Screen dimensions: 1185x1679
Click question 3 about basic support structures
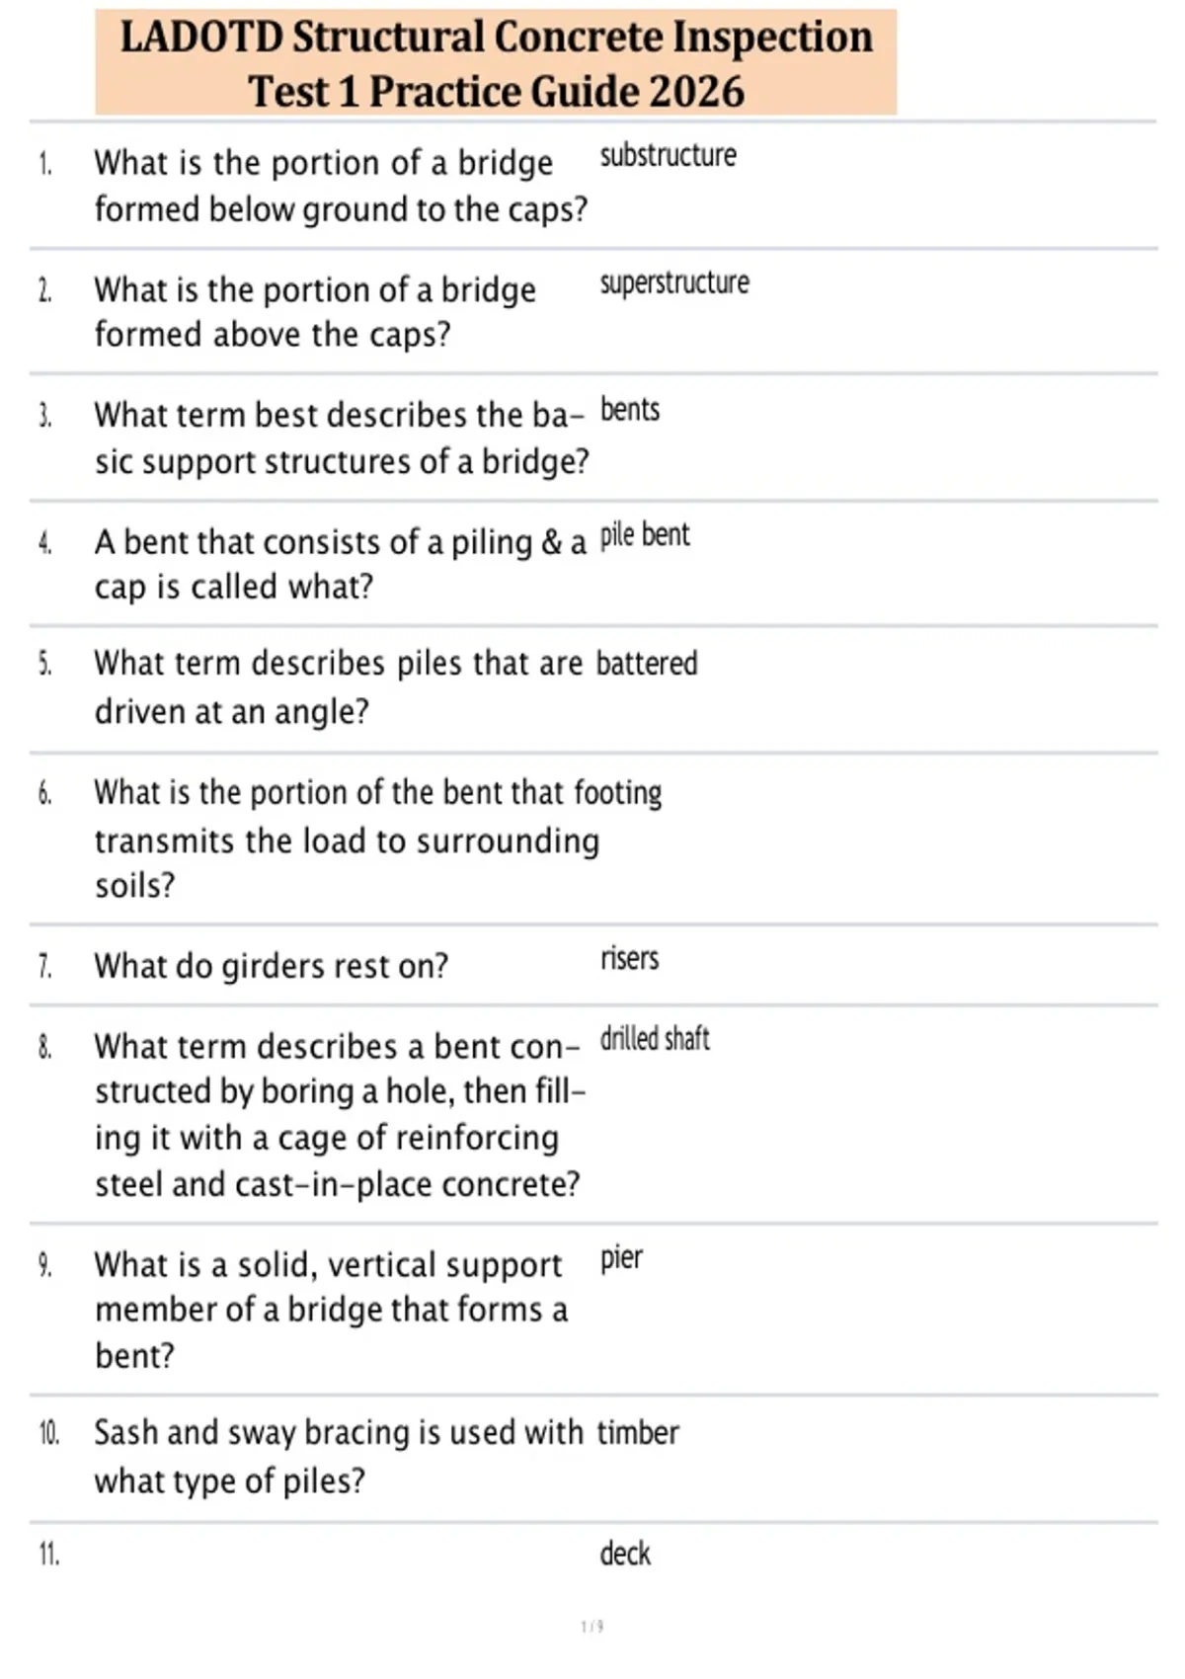pyautogui.click(x=342, y=438)
